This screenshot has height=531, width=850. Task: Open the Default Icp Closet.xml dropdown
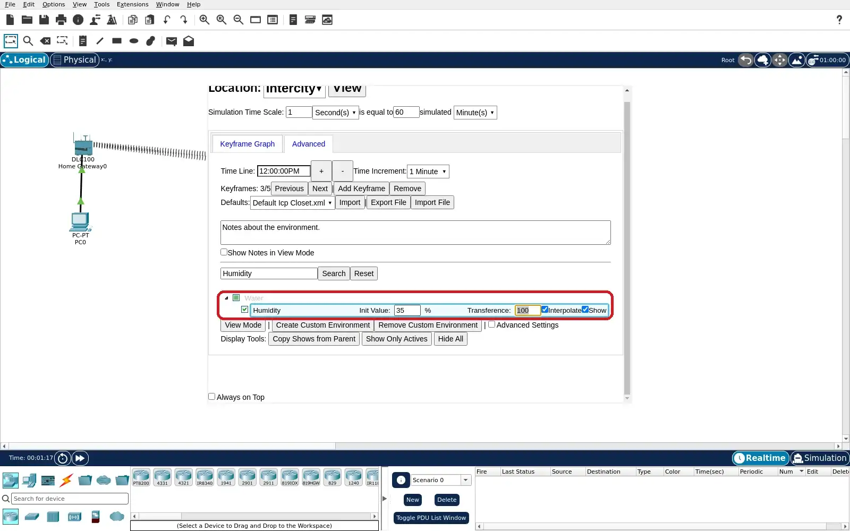pos(292,203)
